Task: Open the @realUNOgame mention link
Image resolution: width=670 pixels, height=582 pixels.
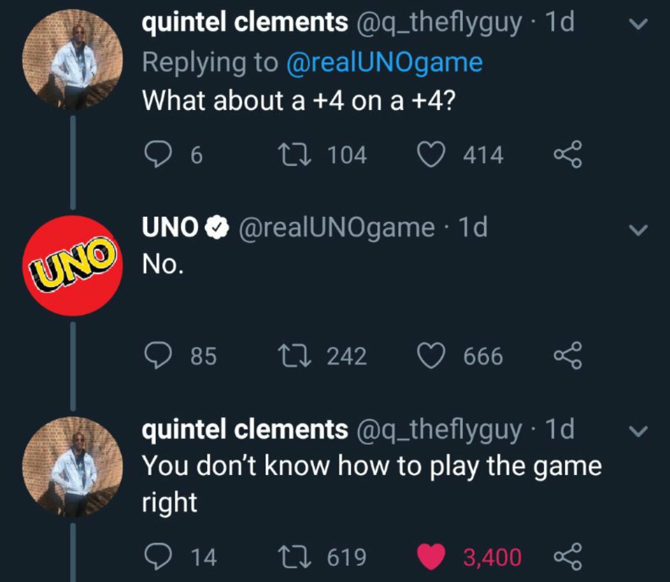Action: pyautogui.click(x=385, y=63)
